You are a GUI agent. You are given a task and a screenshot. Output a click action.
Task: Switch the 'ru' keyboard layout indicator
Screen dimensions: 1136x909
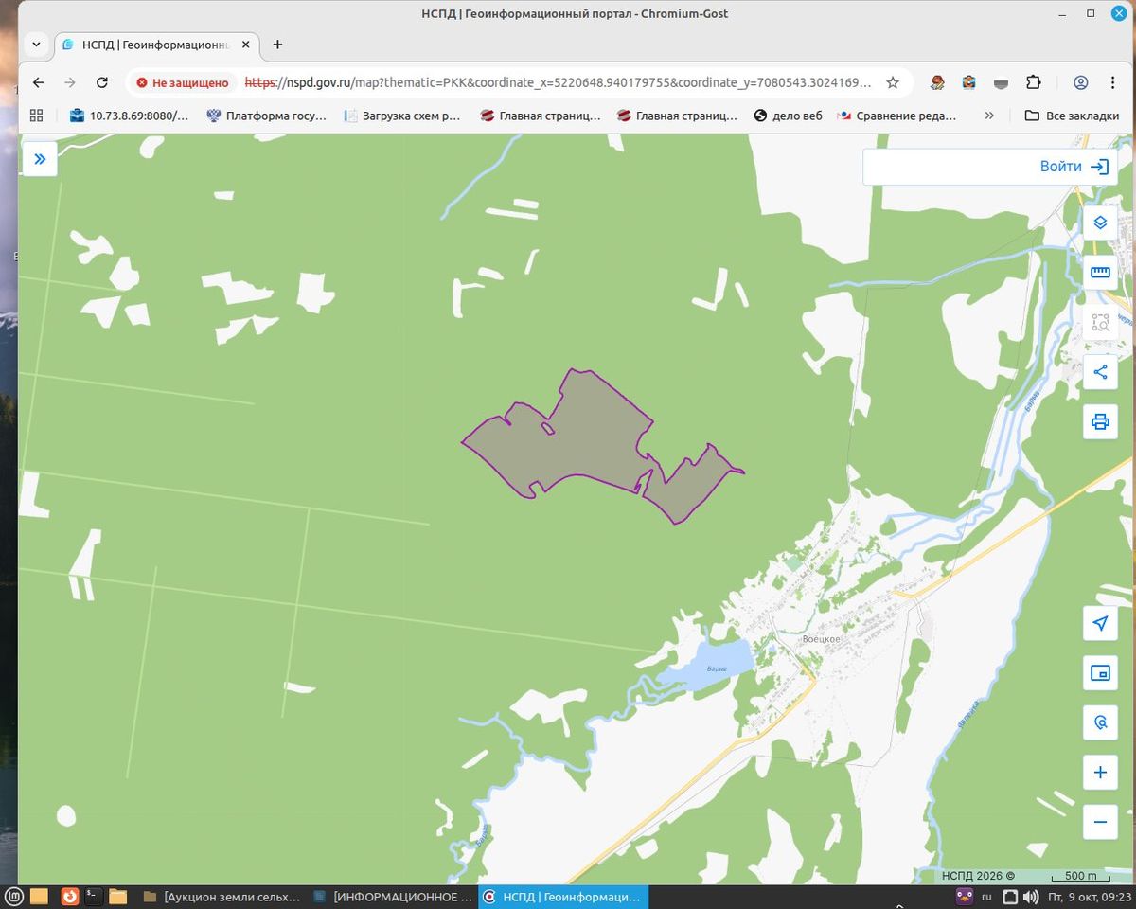point(986,897)
